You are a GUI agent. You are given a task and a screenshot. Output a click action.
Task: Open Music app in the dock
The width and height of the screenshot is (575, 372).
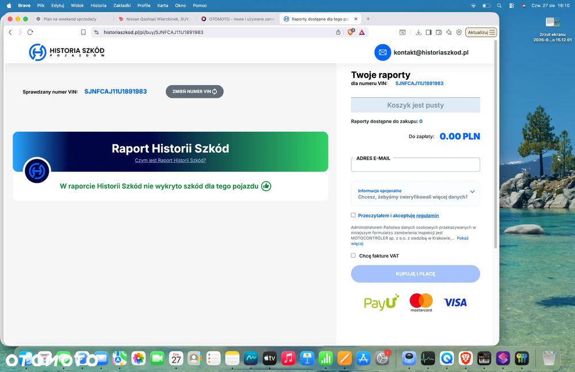click(x=288, y=358)
